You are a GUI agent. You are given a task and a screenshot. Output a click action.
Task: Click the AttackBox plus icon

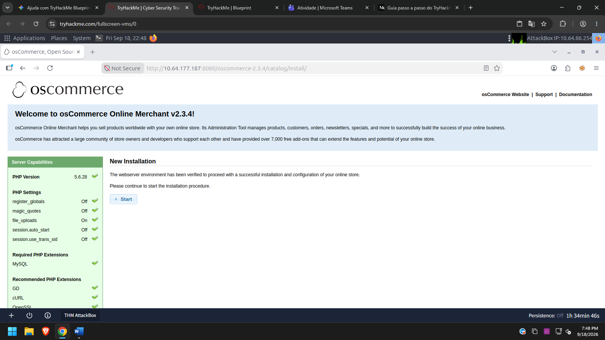pos(11,315)
